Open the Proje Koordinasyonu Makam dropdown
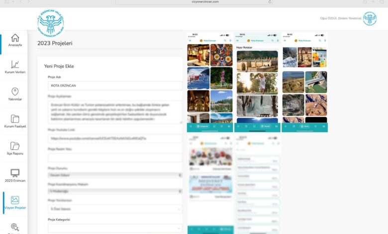Image resolution: width=388 pixels, height=234 pixels. click(115, 191)
